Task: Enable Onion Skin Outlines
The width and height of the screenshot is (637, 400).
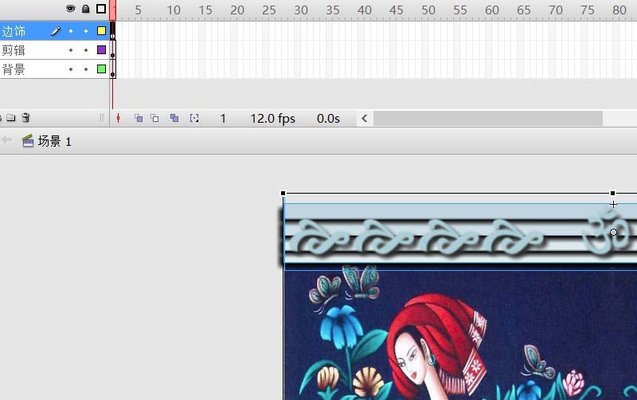Action: 154,118
